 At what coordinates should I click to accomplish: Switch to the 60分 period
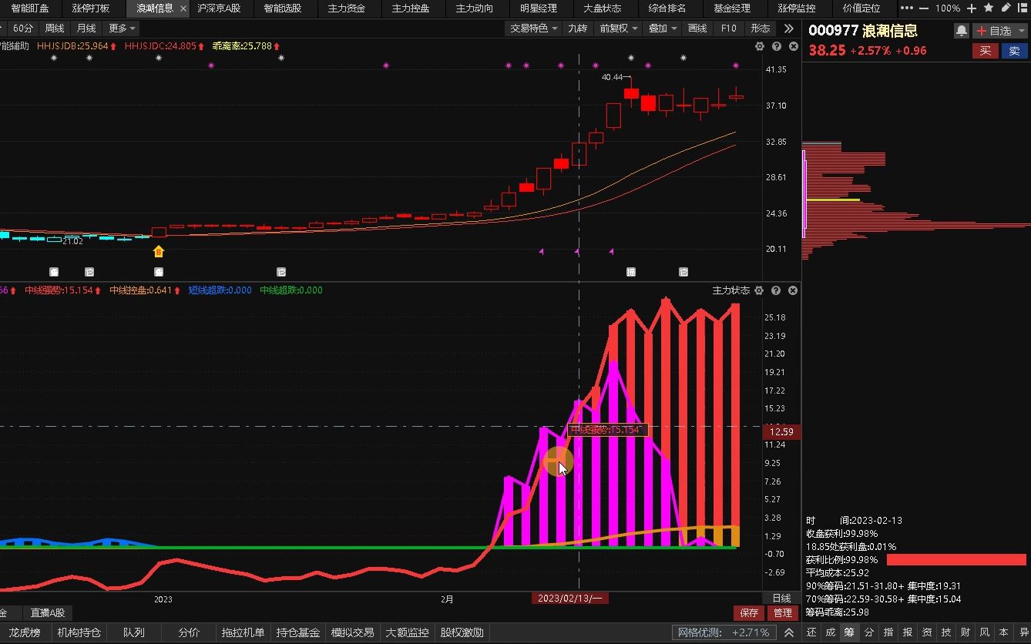(x=23, y=29)
